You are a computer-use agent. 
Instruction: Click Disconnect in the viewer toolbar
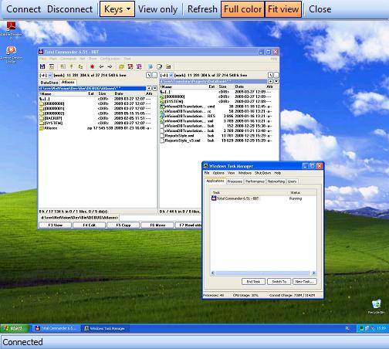point(69,9)
